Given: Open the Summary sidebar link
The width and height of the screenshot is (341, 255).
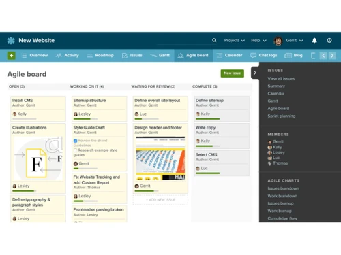Looking at the screenshot, I should pyautogui.click(x=276, y=86).
